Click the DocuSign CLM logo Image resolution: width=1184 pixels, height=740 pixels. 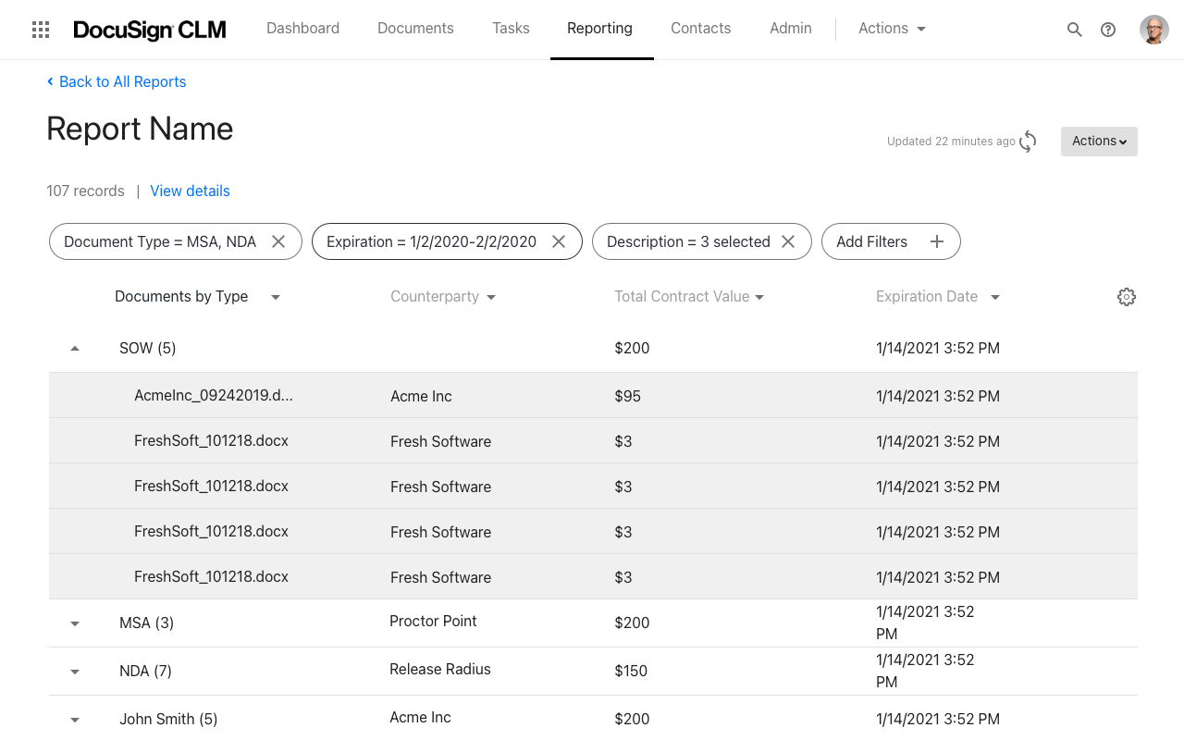[150, 30]
